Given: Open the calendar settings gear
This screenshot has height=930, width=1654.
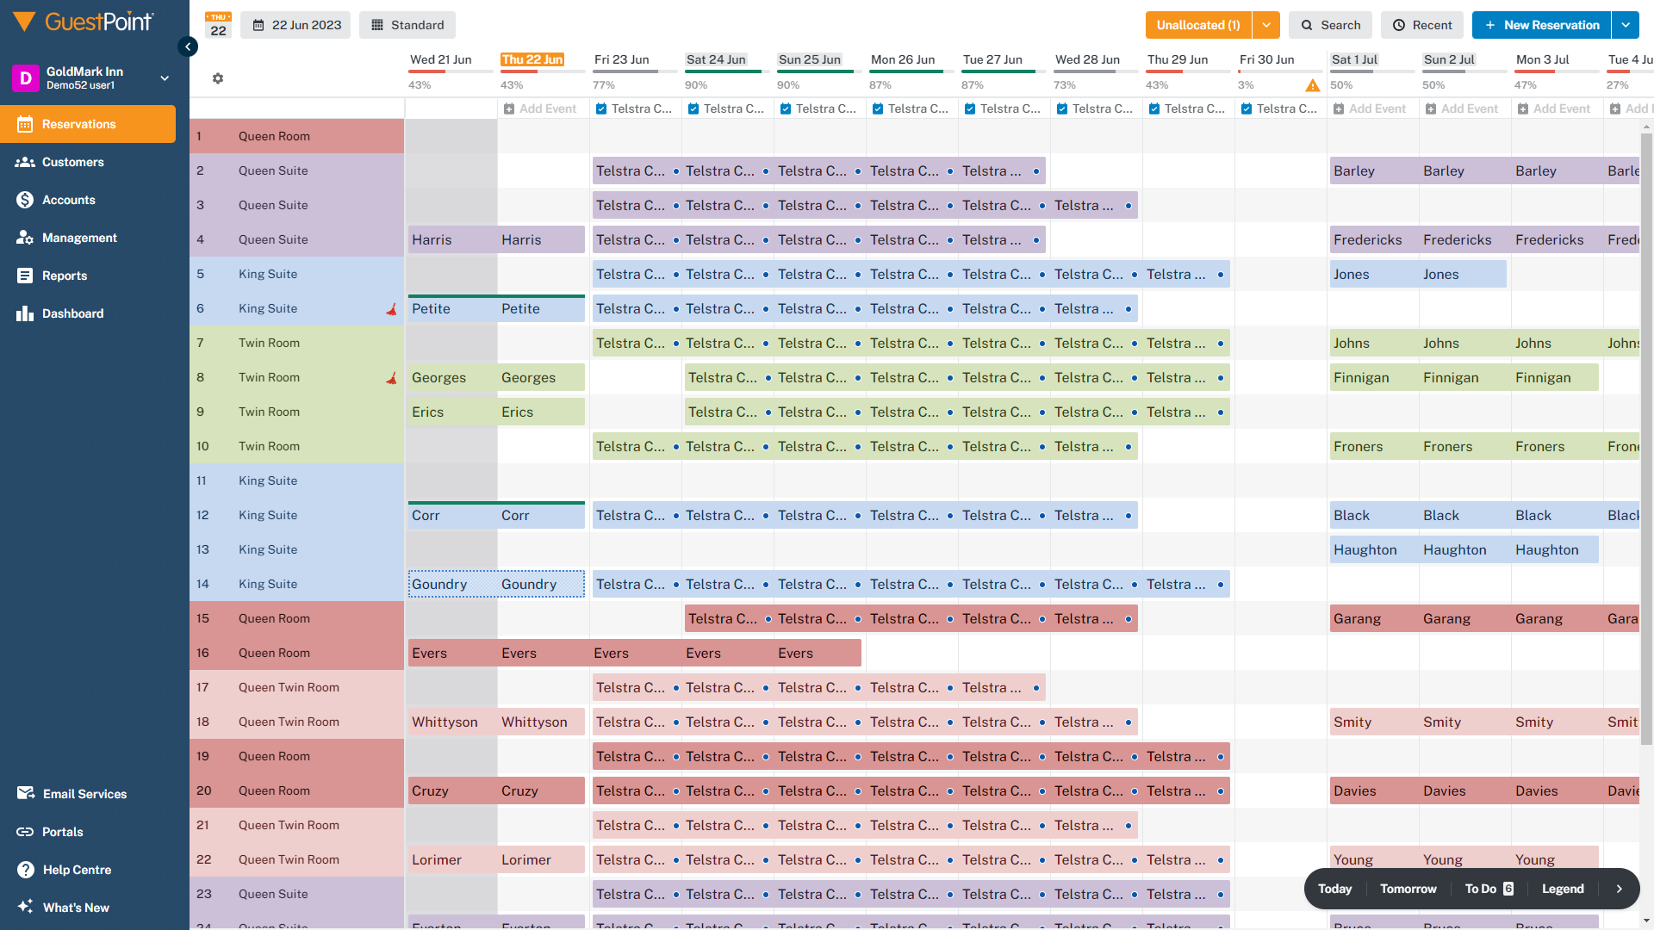Looking at the screenshot, I should tap(217, 78).
